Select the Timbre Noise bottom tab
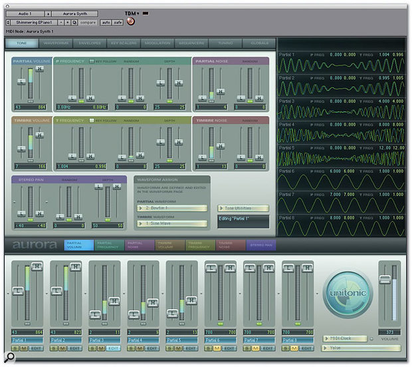 tap(231, 245)
